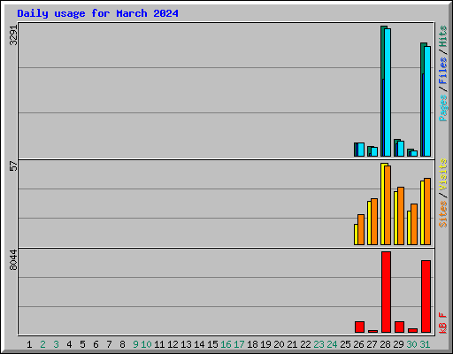
Task: Click day 21 on the x-axis
Action: point(292,344)
